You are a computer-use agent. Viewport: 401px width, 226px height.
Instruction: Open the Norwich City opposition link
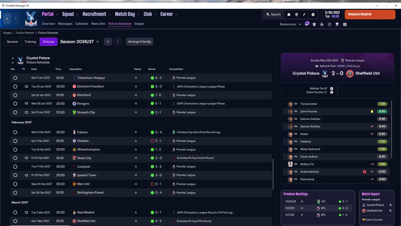tap(86, 112)
